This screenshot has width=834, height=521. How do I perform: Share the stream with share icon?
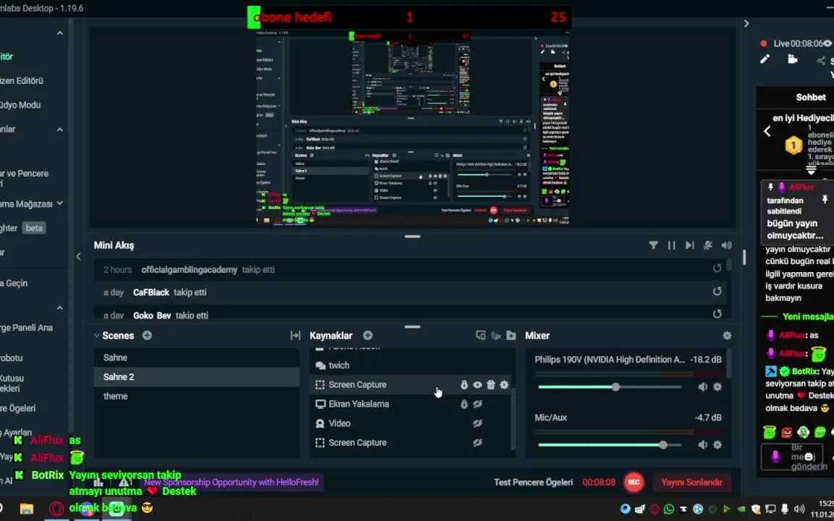coord(821,61)
